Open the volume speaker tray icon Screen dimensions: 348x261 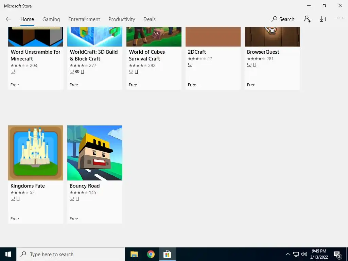click(304, 254)
